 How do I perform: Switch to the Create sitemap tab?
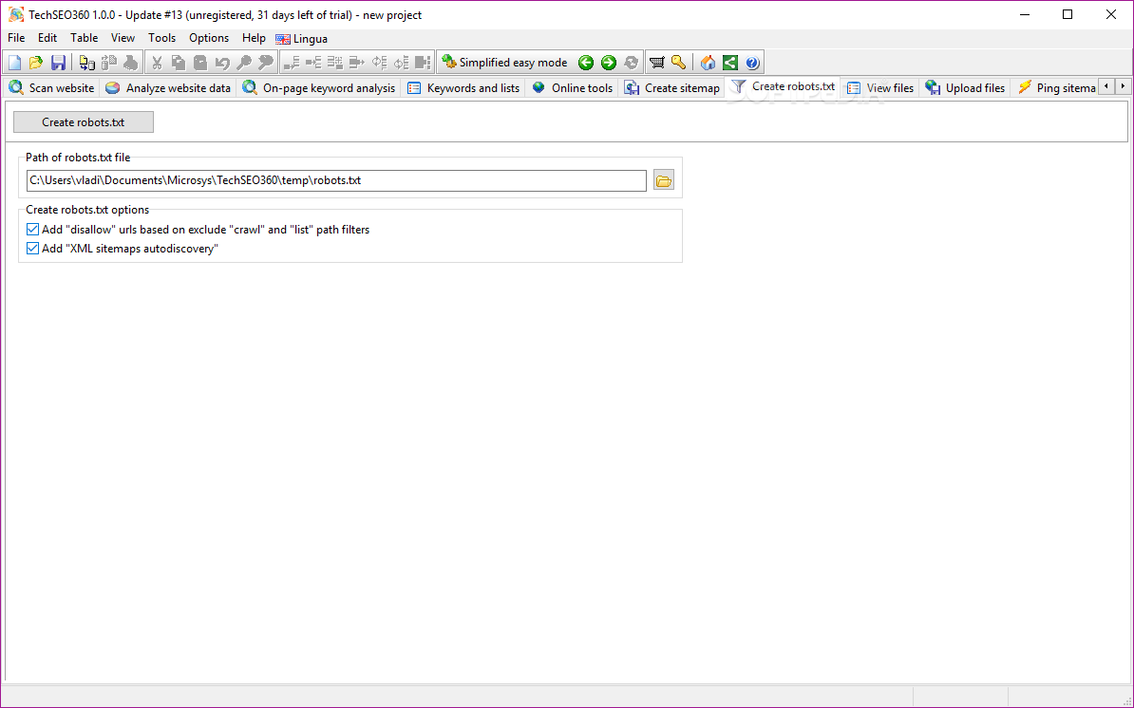[672, 88]
